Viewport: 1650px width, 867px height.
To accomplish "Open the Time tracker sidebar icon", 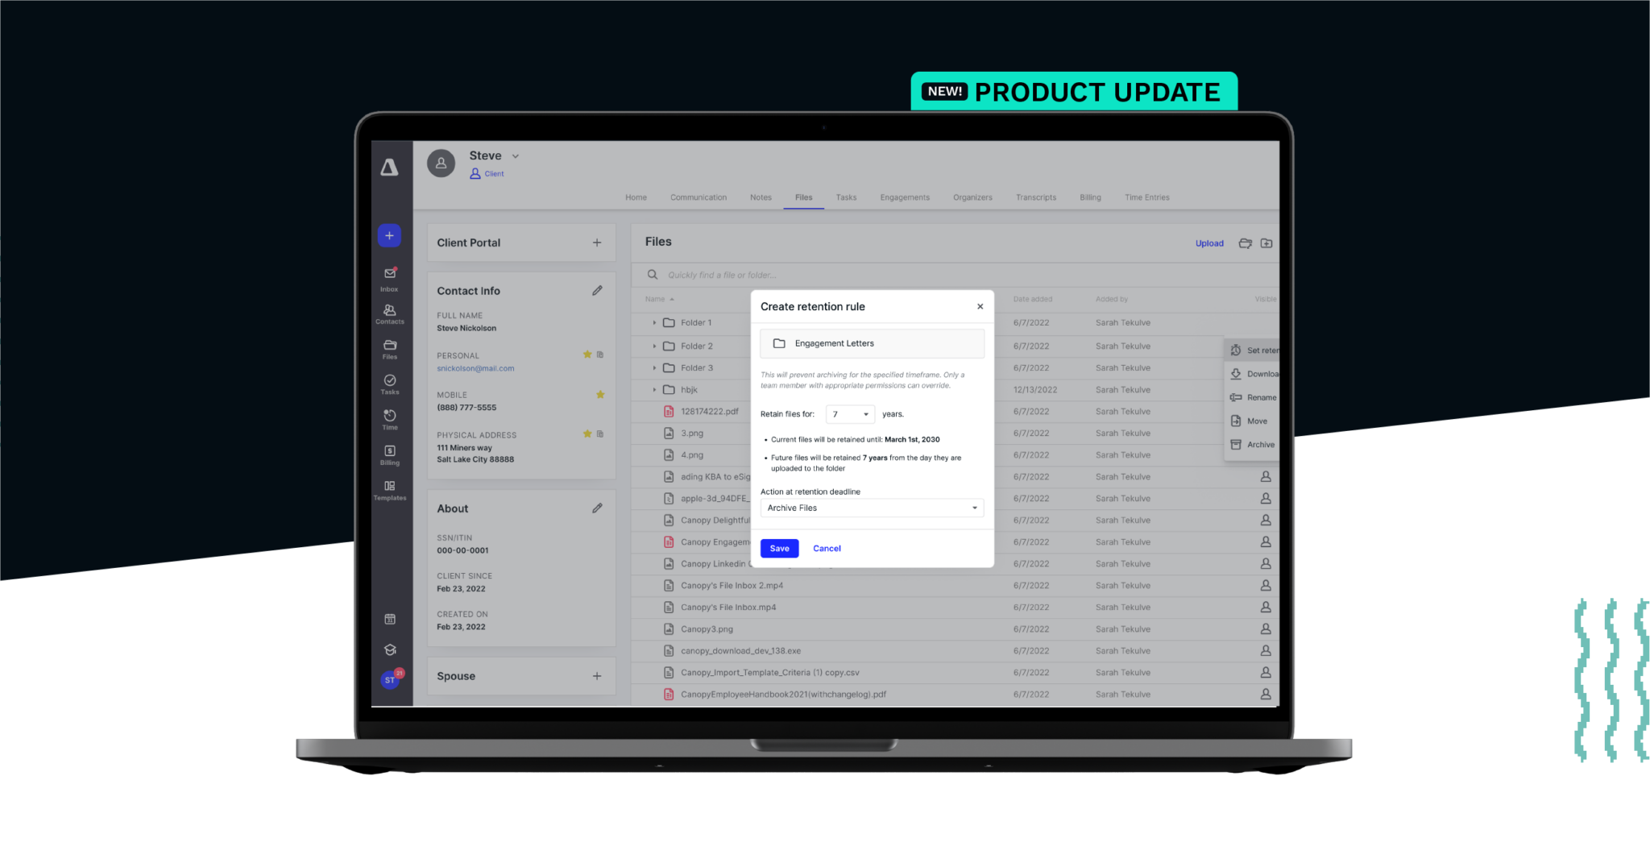I will [x=390, y=420].
